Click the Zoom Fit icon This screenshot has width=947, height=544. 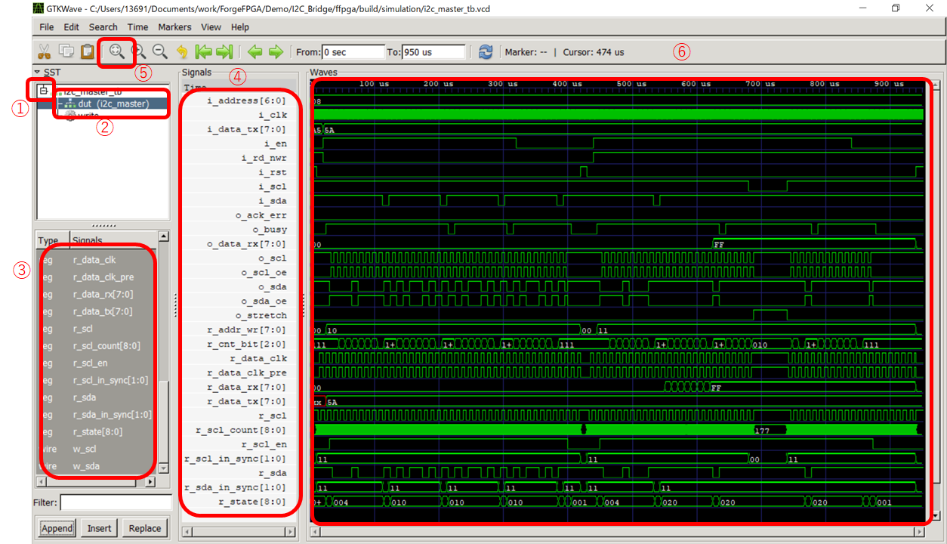(x=116, y=51)
